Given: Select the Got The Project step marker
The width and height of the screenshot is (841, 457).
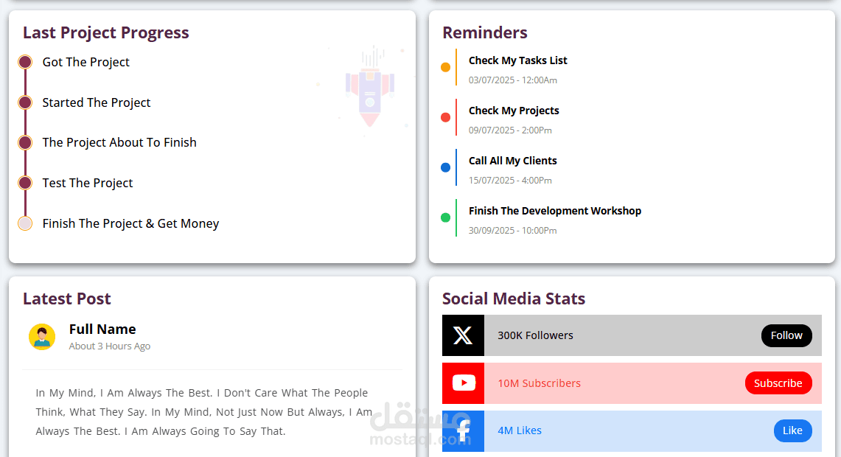Looking at the screenshot, I should pos(25,62).
